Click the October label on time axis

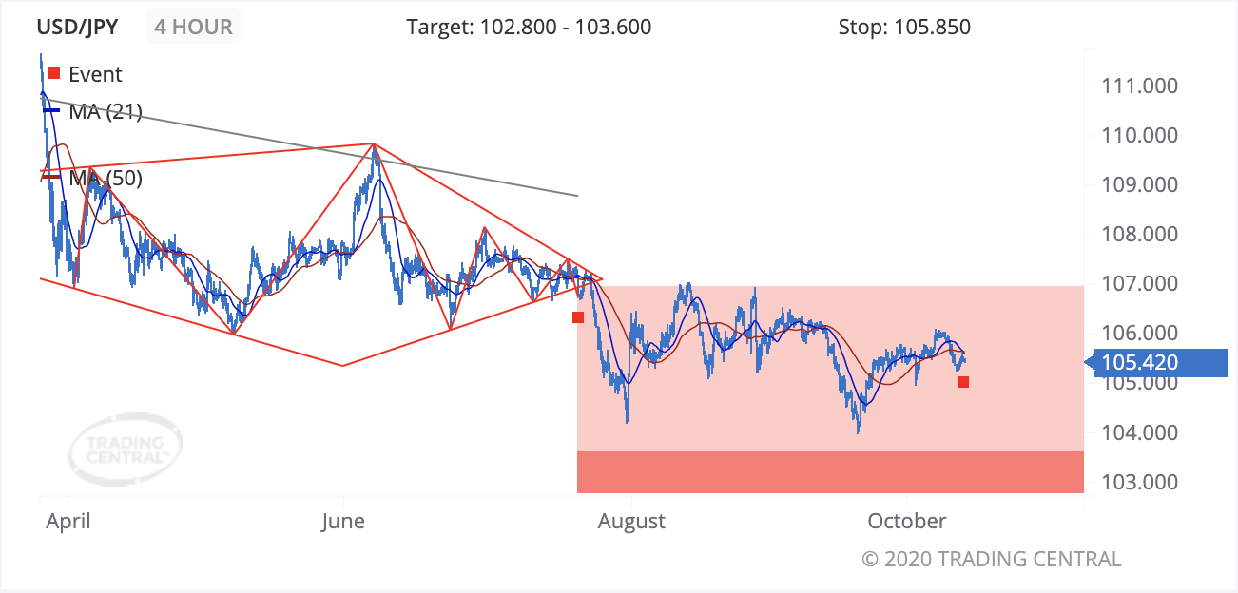coord(907,521)
